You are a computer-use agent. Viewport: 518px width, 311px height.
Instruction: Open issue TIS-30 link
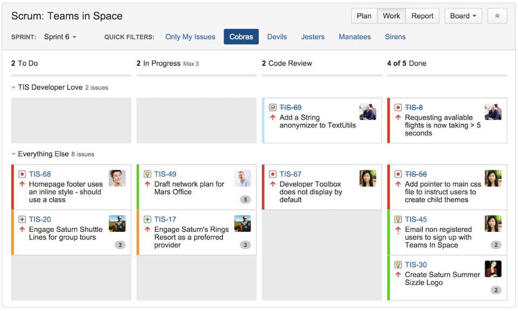click(x=416, y=265)
